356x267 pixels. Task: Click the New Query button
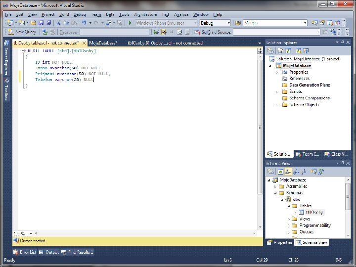[22, 32]
